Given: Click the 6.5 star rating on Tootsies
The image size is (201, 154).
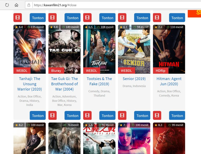Looking at the screenshot, I should [89, 27].
